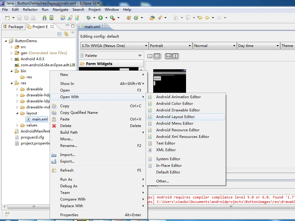295x221 pixels.
Task: Open the Android SDK Manager icon
Action: point(45,18)
